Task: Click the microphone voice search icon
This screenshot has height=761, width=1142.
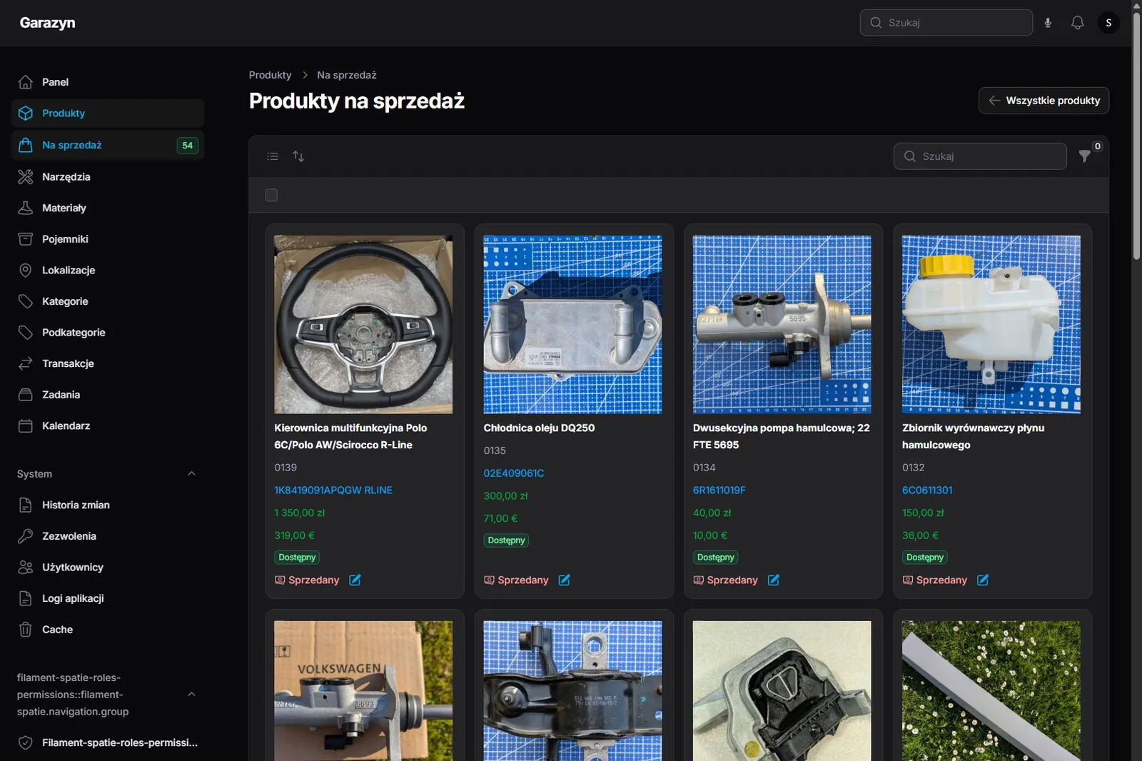Action: 1048,23
